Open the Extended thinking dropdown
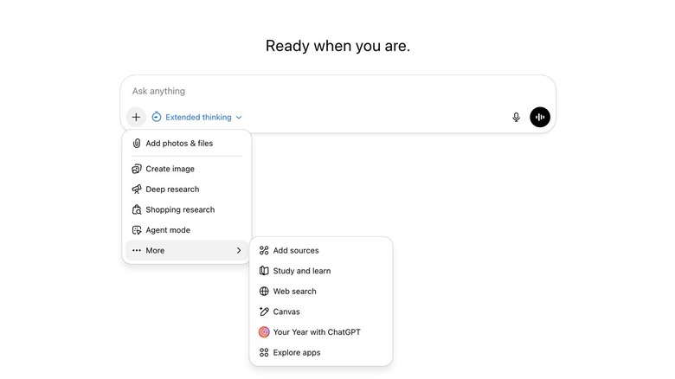 (x=198, y=117)
